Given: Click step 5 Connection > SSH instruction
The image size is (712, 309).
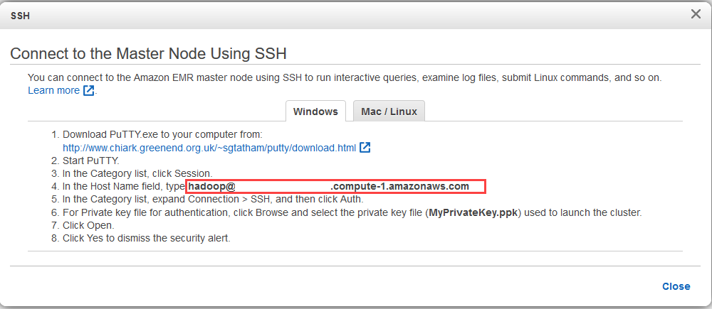Looking at the screenshot, I should click(213, 199).
